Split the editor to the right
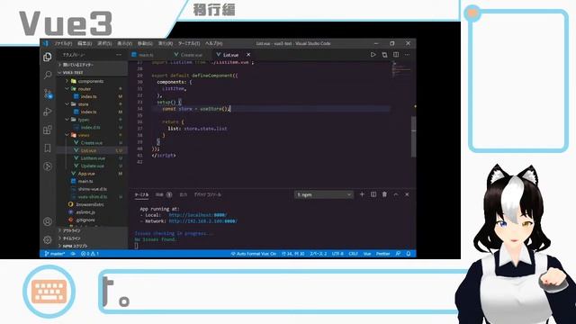 396,55
